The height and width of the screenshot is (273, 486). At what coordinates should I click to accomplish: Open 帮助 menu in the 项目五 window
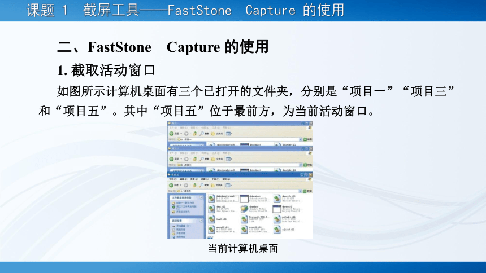coord(226,179)
